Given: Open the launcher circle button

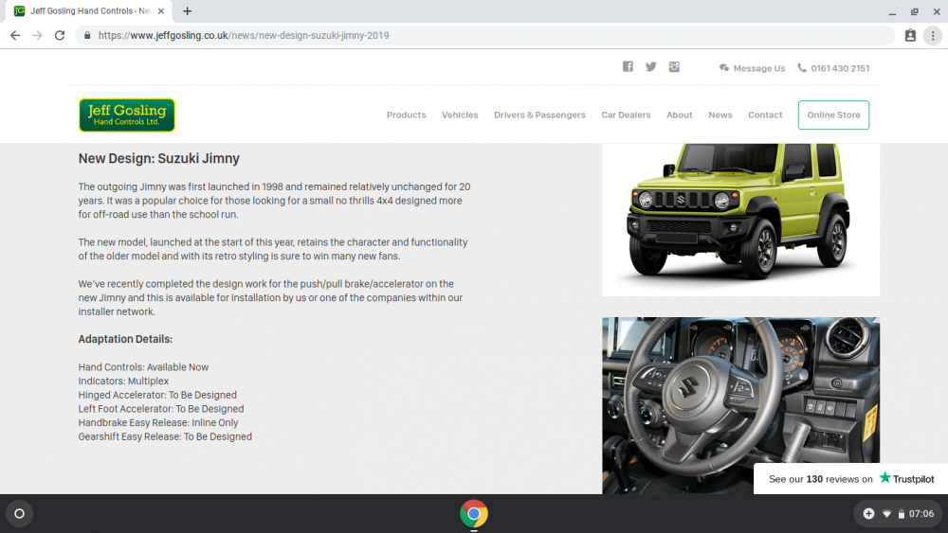Looking at the screenshot, I should pos(19,514).
